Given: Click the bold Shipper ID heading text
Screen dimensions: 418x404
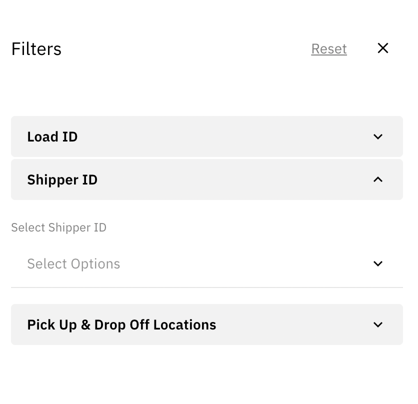Looking at the screenshot, I should 62,179.
